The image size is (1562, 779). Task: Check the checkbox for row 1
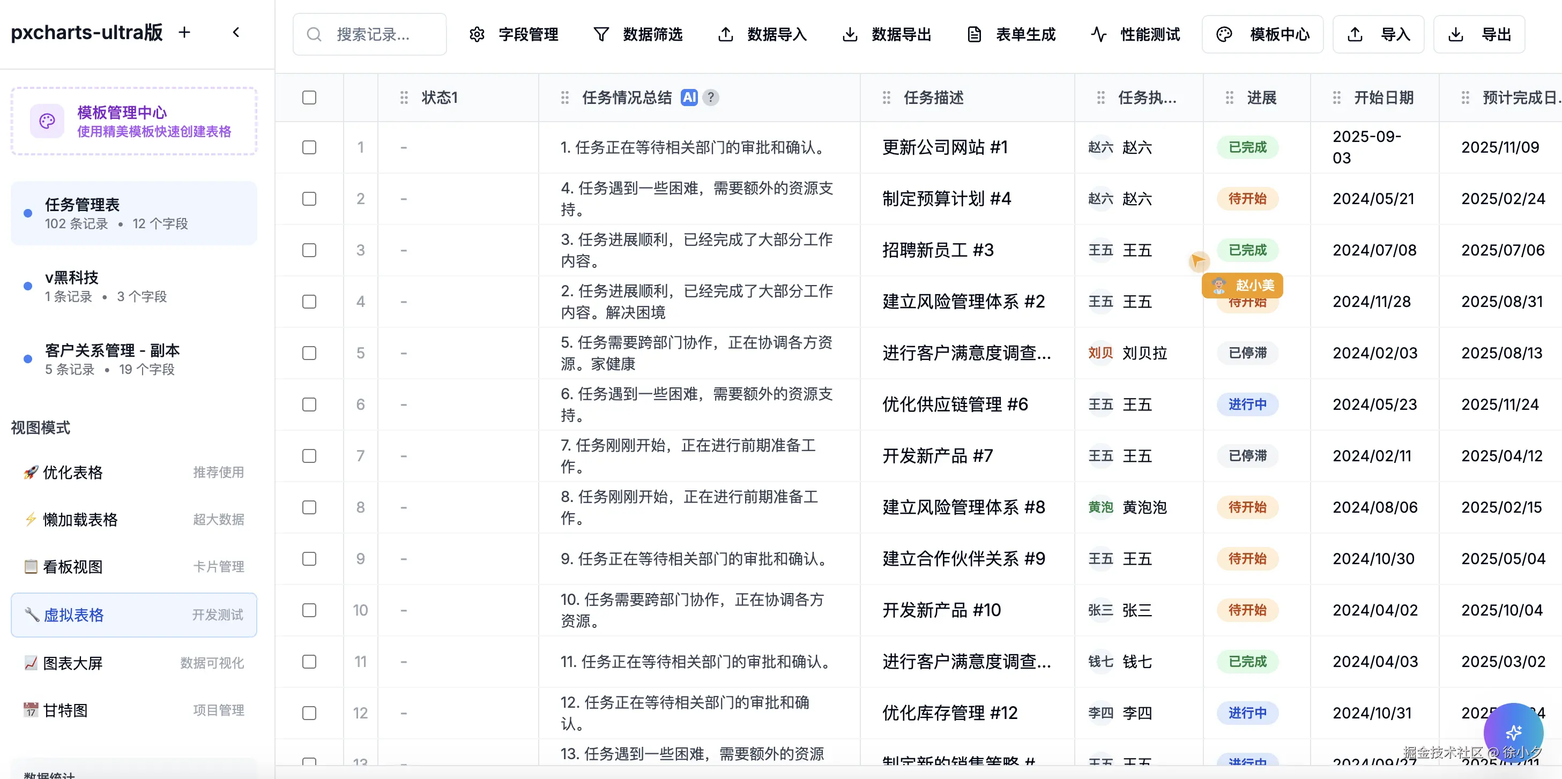click(309, 147)
